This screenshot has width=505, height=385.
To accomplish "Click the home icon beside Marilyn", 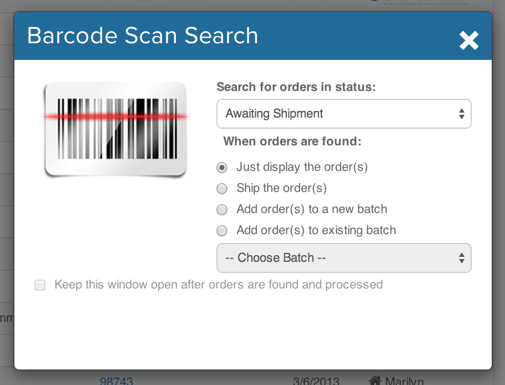I will tap(376, 381).
